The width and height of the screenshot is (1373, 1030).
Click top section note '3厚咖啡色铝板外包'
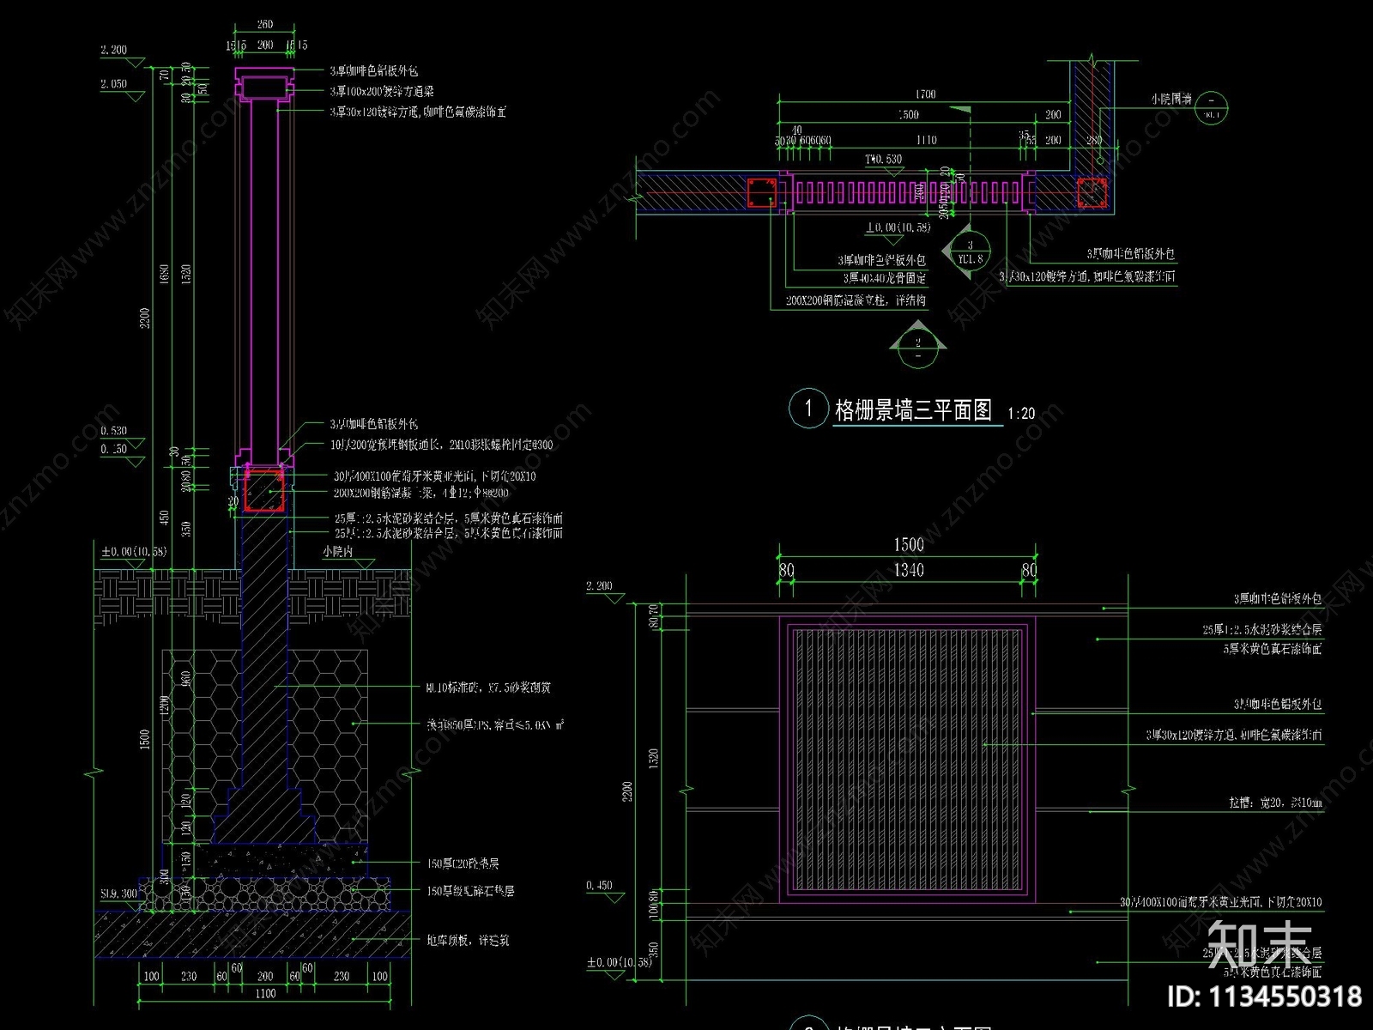(373, 70)
